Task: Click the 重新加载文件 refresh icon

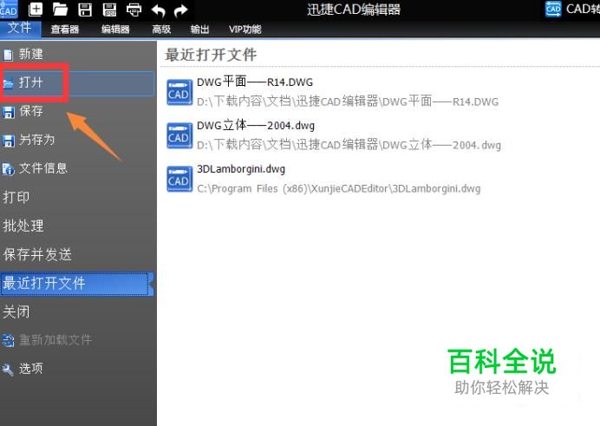Action: (8, 340)
